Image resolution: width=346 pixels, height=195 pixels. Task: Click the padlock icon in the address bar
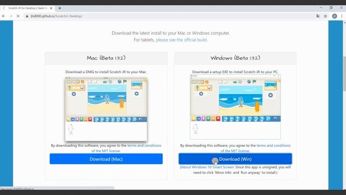(x=27, y=16)
